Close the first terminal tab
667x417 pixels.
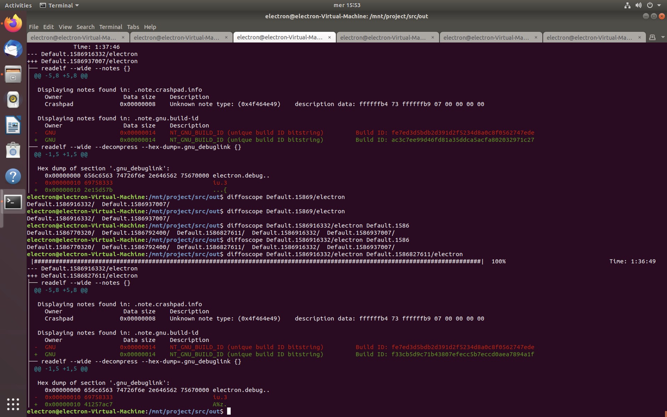123,37
